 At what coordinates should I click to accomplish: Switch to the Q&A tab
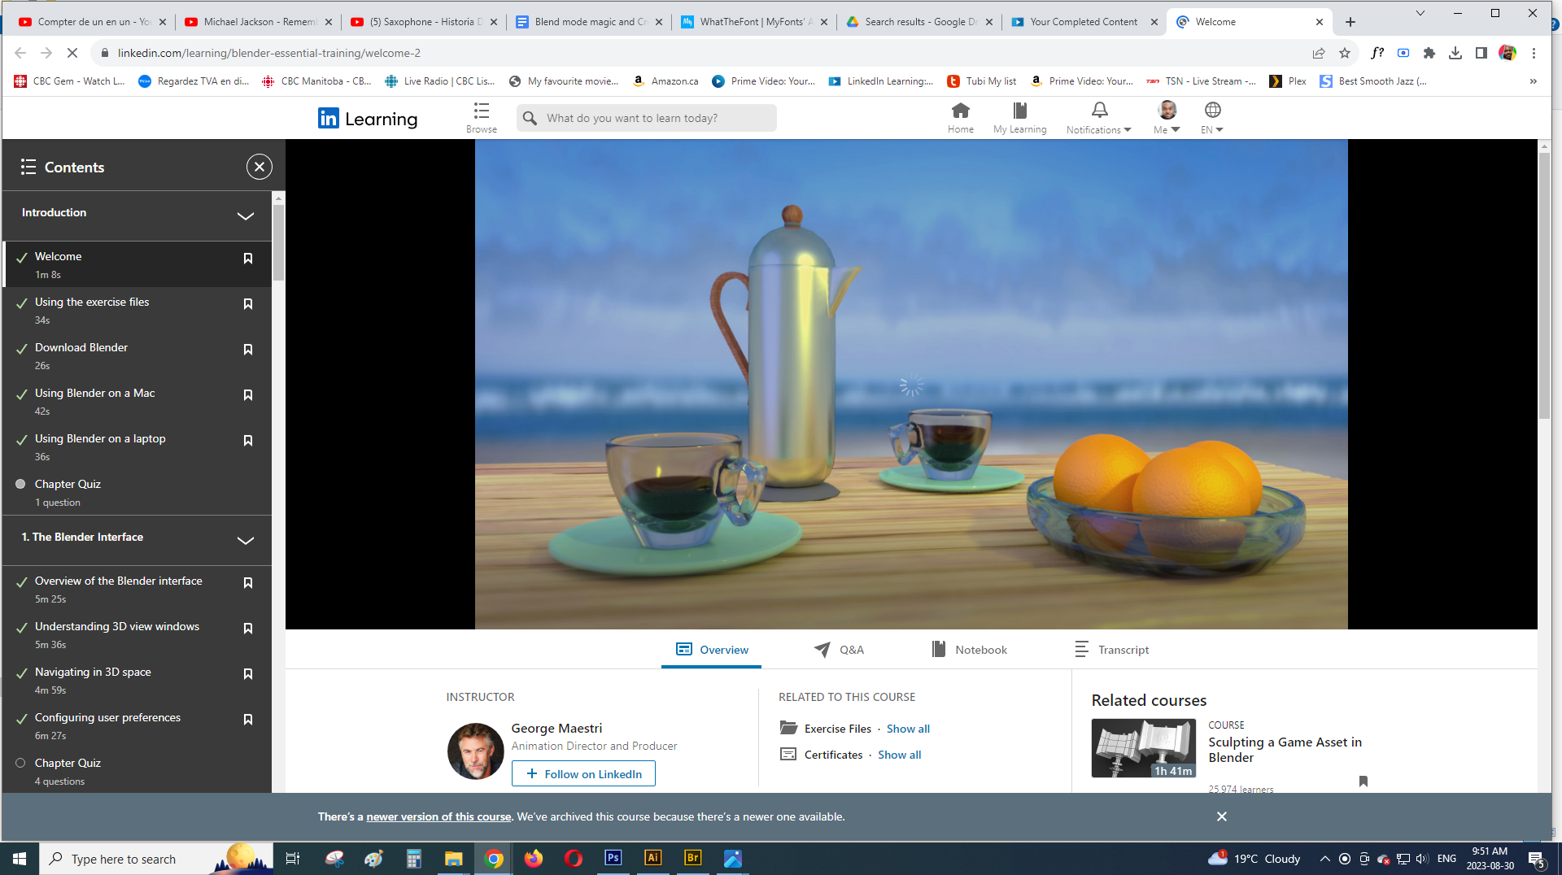(x=840, y=650)
